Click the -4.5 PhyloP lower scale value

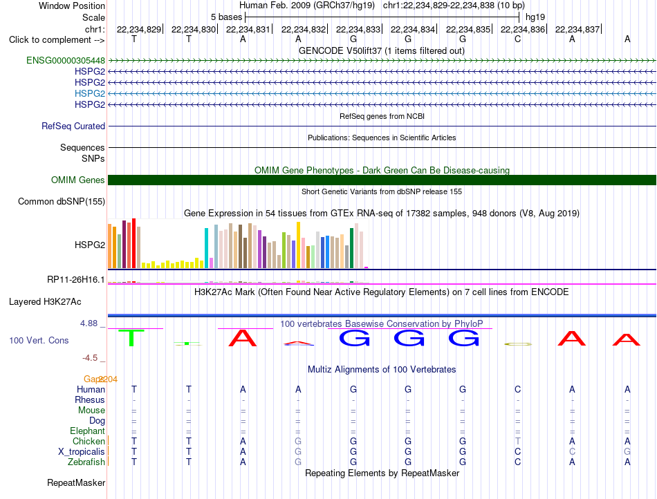[90, 358]
